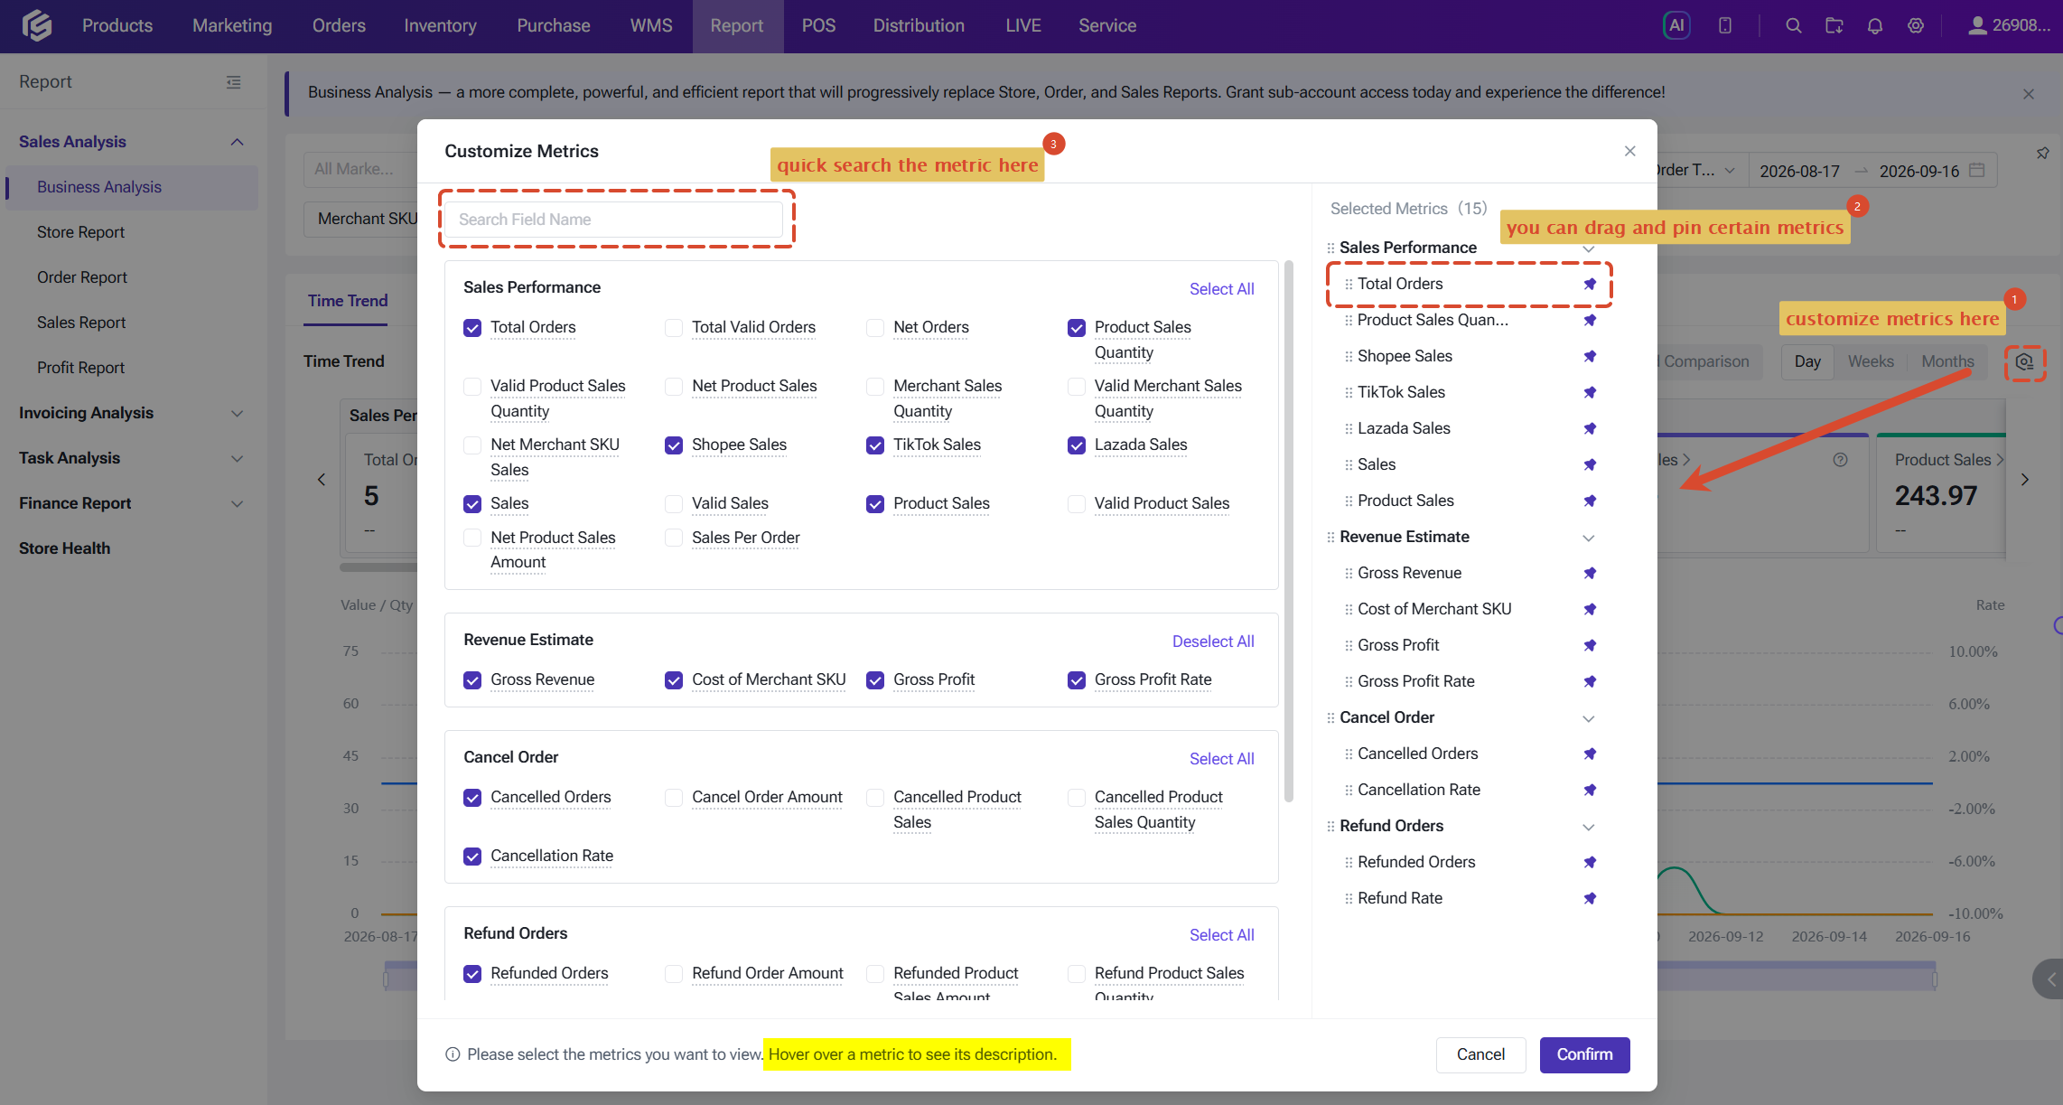Click Deselect All for Revenue Estimate

pos(1213,641)
